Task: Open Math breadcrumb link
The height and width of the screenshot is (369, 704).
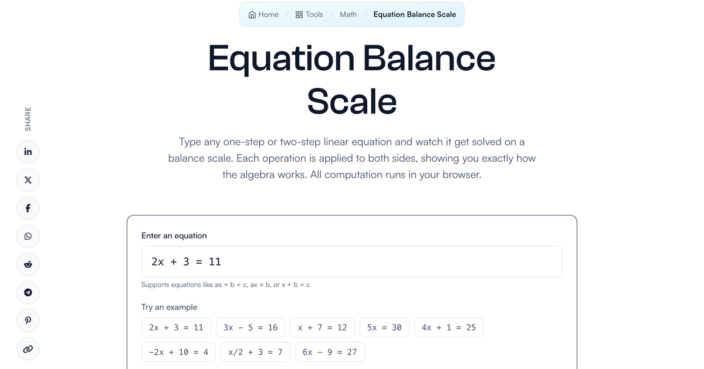Action: coord(348,15)
